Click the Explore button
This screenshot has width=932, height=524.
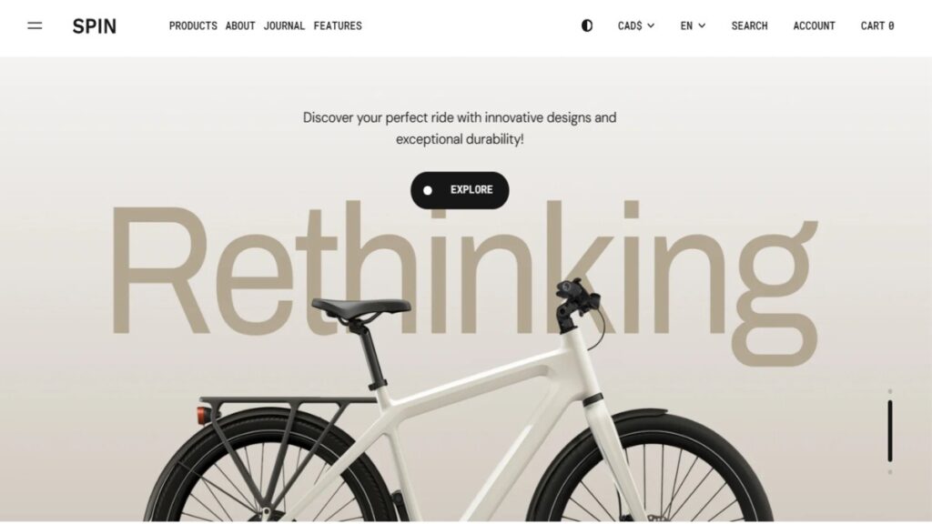click(460, 190)
